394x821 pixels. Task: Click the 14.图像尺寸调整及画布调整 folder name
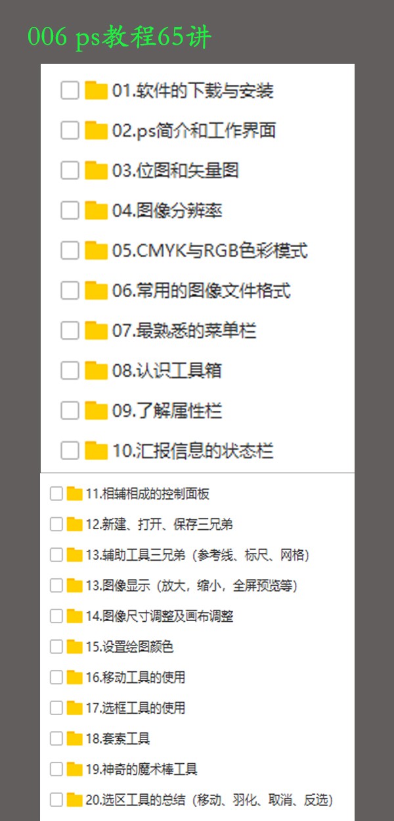[x=160, y=617]
